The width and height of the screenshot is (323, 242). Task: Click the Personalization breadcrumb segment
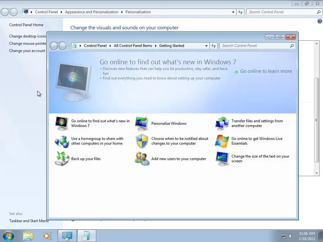[138, 12]
